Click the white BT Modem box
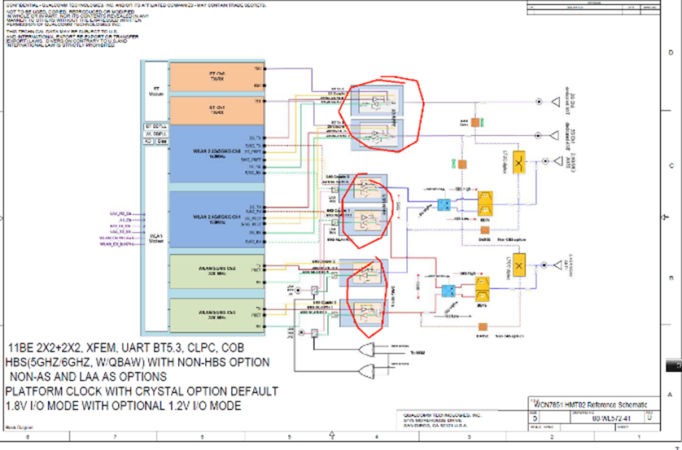The width and height of the screenshot is (682, 450). point(156,91)
